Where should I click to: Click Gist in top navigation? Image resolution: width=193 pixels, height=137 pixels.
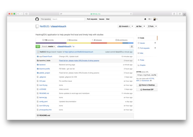tap(108, 19)
